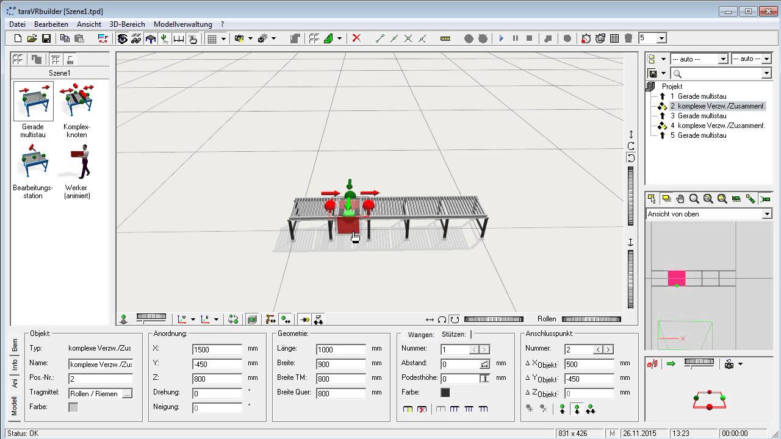Open the Datei menu

(17, 24)
